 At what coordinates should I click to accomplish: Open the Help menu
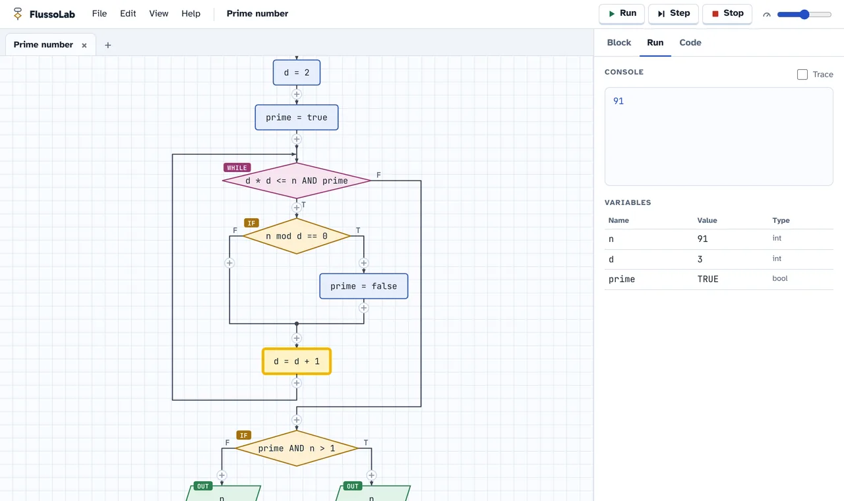(x=191, y=13)
